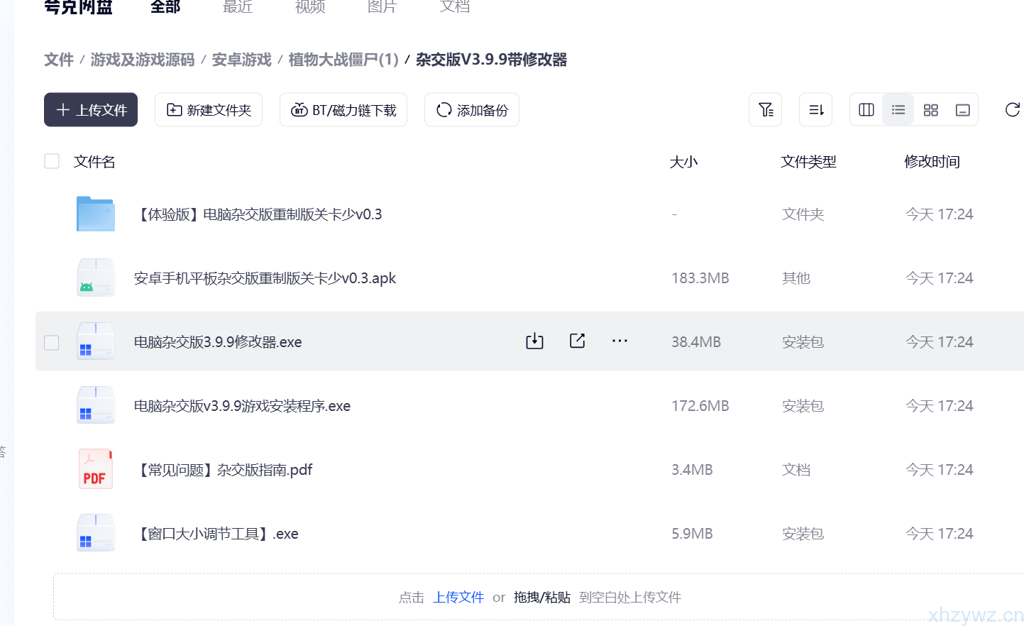Toggle the select-all checkbox in header
The width and height of the screenshot is (1024, 626).
click(x=51, y=161)
